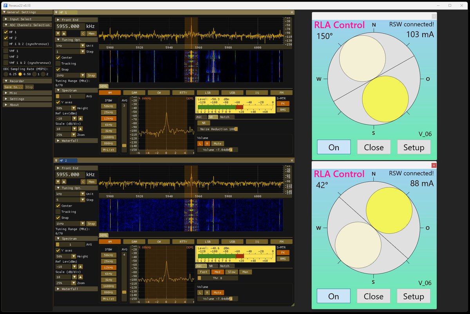Screen dimensions: 470x314
Task: Open HF 1 Unit dropdown
Action: [x=82, y=46]
